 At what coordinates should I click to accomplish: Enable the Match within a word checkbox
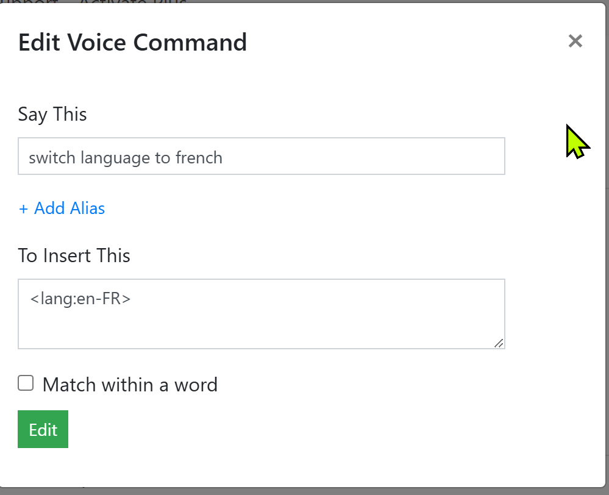[26, 383]
